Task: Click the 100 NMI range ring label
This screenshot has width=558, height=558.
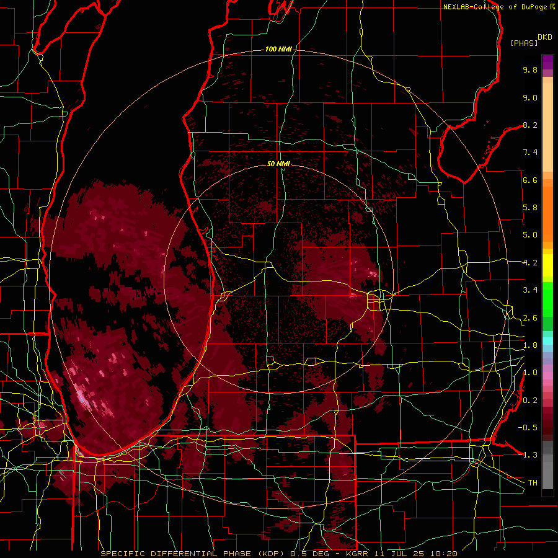Action: pos(278,49)
